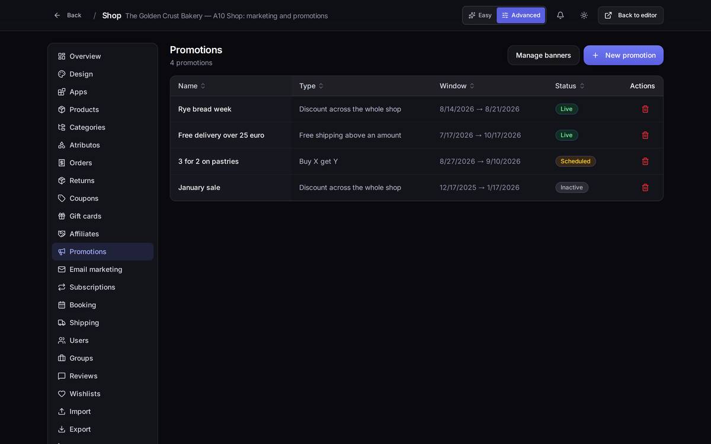Click the Reviews speech bubble icon
711x444 pixels.
(62, 376)
